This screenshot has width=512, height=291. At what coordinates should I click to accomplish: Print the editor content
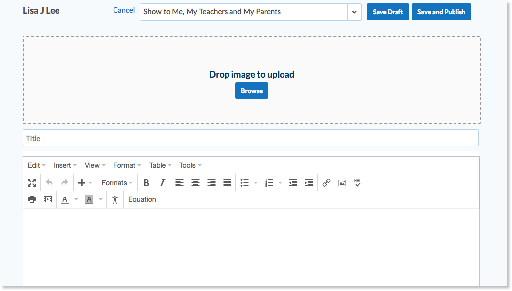click(x=32, y=199)
